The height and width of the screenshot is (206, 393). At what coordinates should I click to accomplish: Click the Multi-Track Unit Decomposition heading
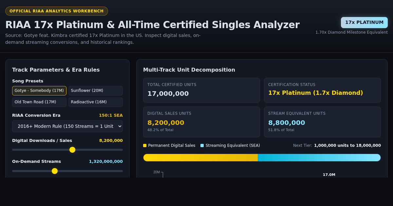pyautogui.click(x=189, y=70)
